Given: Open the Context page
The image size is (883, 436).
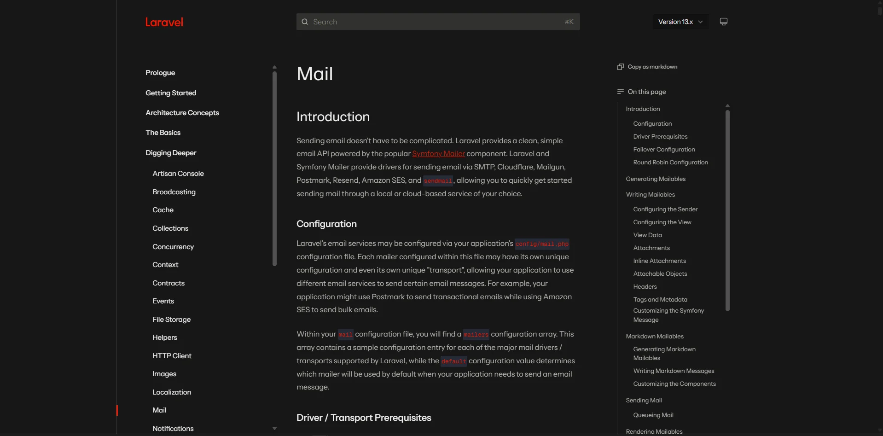Looking at the screenshot, I should pyautogui.click(x=165, y=265).
